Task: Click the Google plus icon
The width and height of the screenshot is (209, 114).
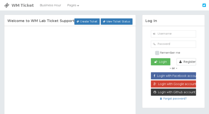Action: [x=155, y=84]
